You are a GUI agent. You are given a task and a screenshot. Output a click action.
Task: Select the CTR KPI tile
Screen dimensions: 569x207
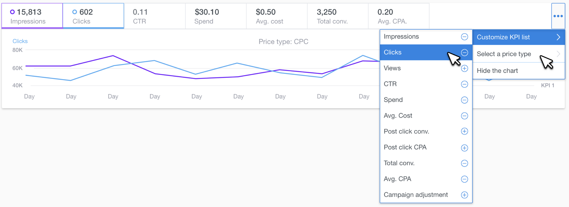[155, 16]
